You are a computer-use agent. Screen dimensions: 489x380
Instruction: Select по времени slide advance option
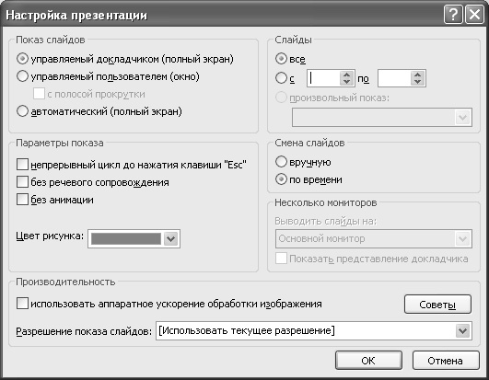[281, 179]
